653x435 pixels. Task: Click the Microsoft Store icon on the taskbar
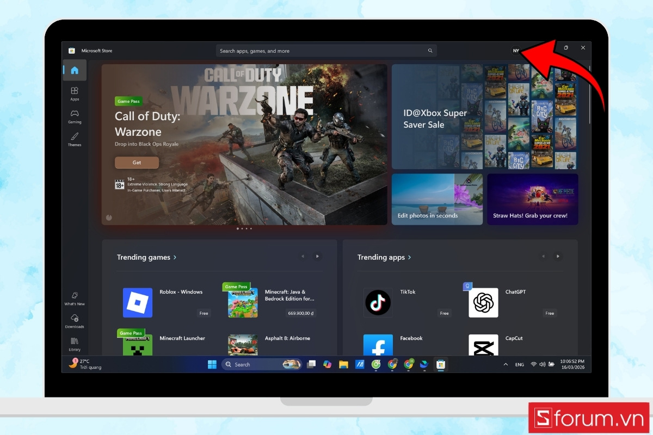click(x=441, y=364)
